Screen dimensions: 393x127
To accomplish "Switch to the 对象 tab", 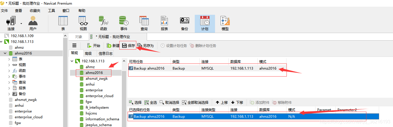I will pos(79,37).
